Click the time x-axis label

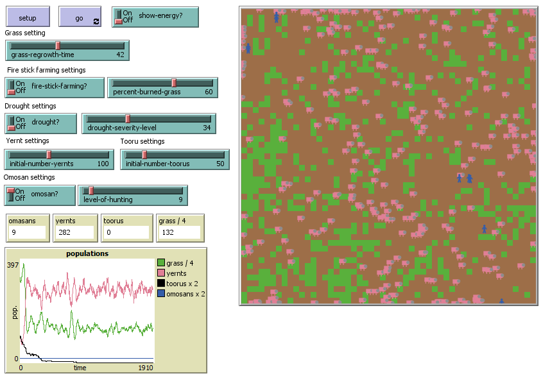pos(80,368)
